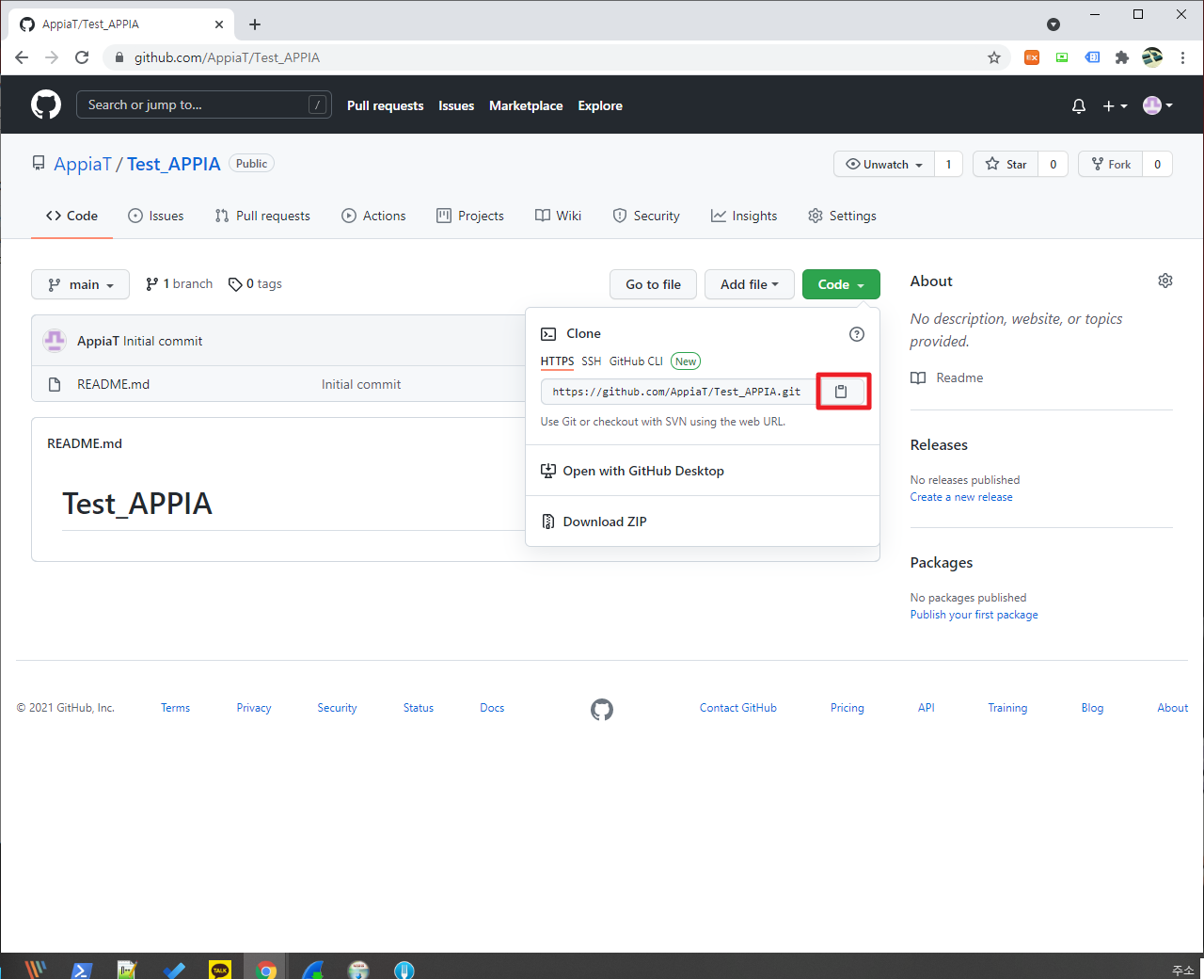Click the Chrome icon in the taskbar
The image size is (1204, 979).
[x=266, y=970]
